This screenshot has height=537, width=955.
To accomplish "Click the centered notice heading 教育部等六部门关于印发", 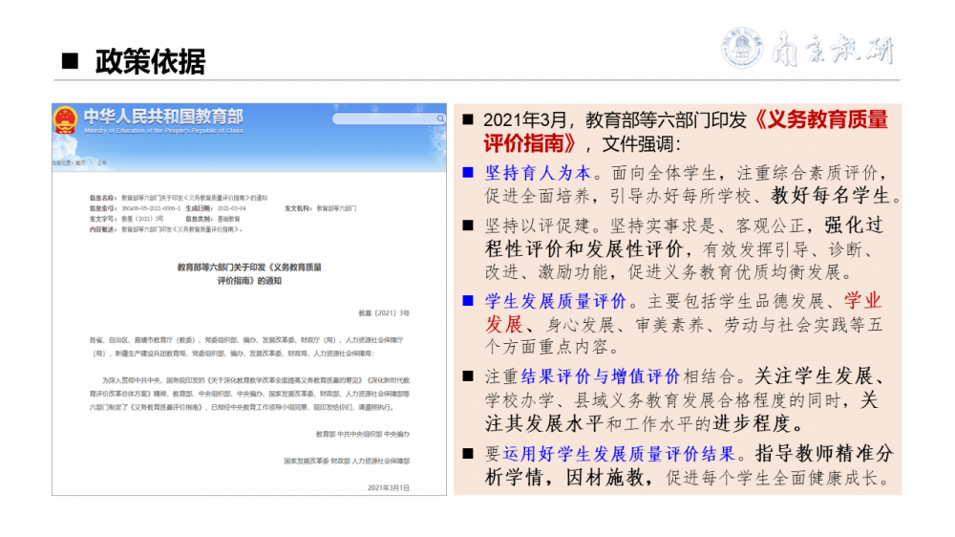I will 249,268.
